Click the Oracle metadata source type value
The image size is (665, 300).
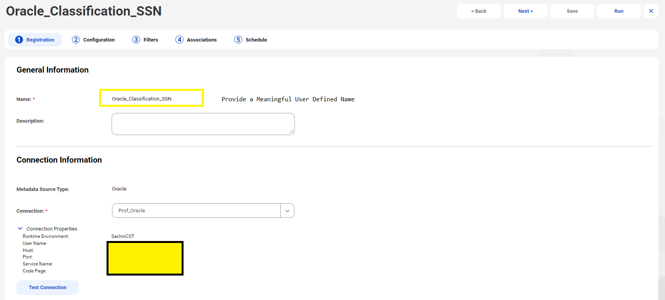click(119, 189)
